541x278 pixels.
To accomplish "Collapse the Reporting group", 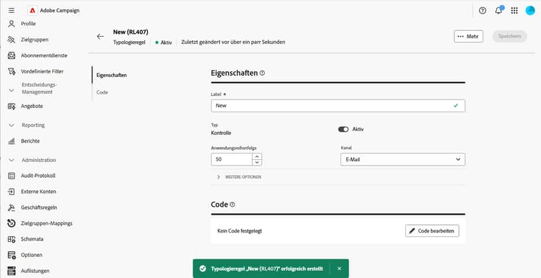I will click(12, 125).
